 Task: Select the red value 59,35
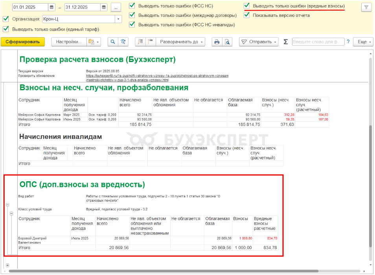[290, 119]
